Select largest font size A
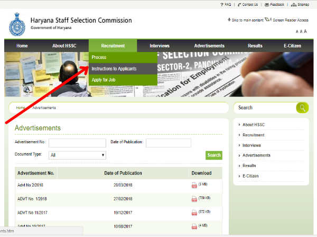The height and width of the screenshot is (237, 317). click(305, 31)
